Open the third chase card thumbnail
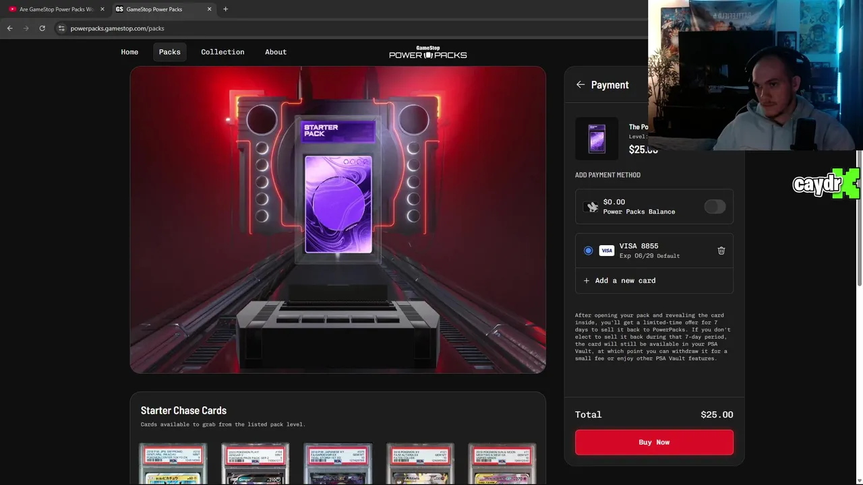The image size is (863, 485). [338, 463]
